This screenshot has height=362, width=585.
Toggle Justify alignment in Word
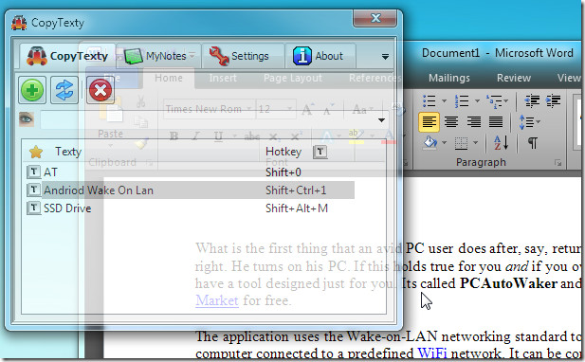pos(496,122)
